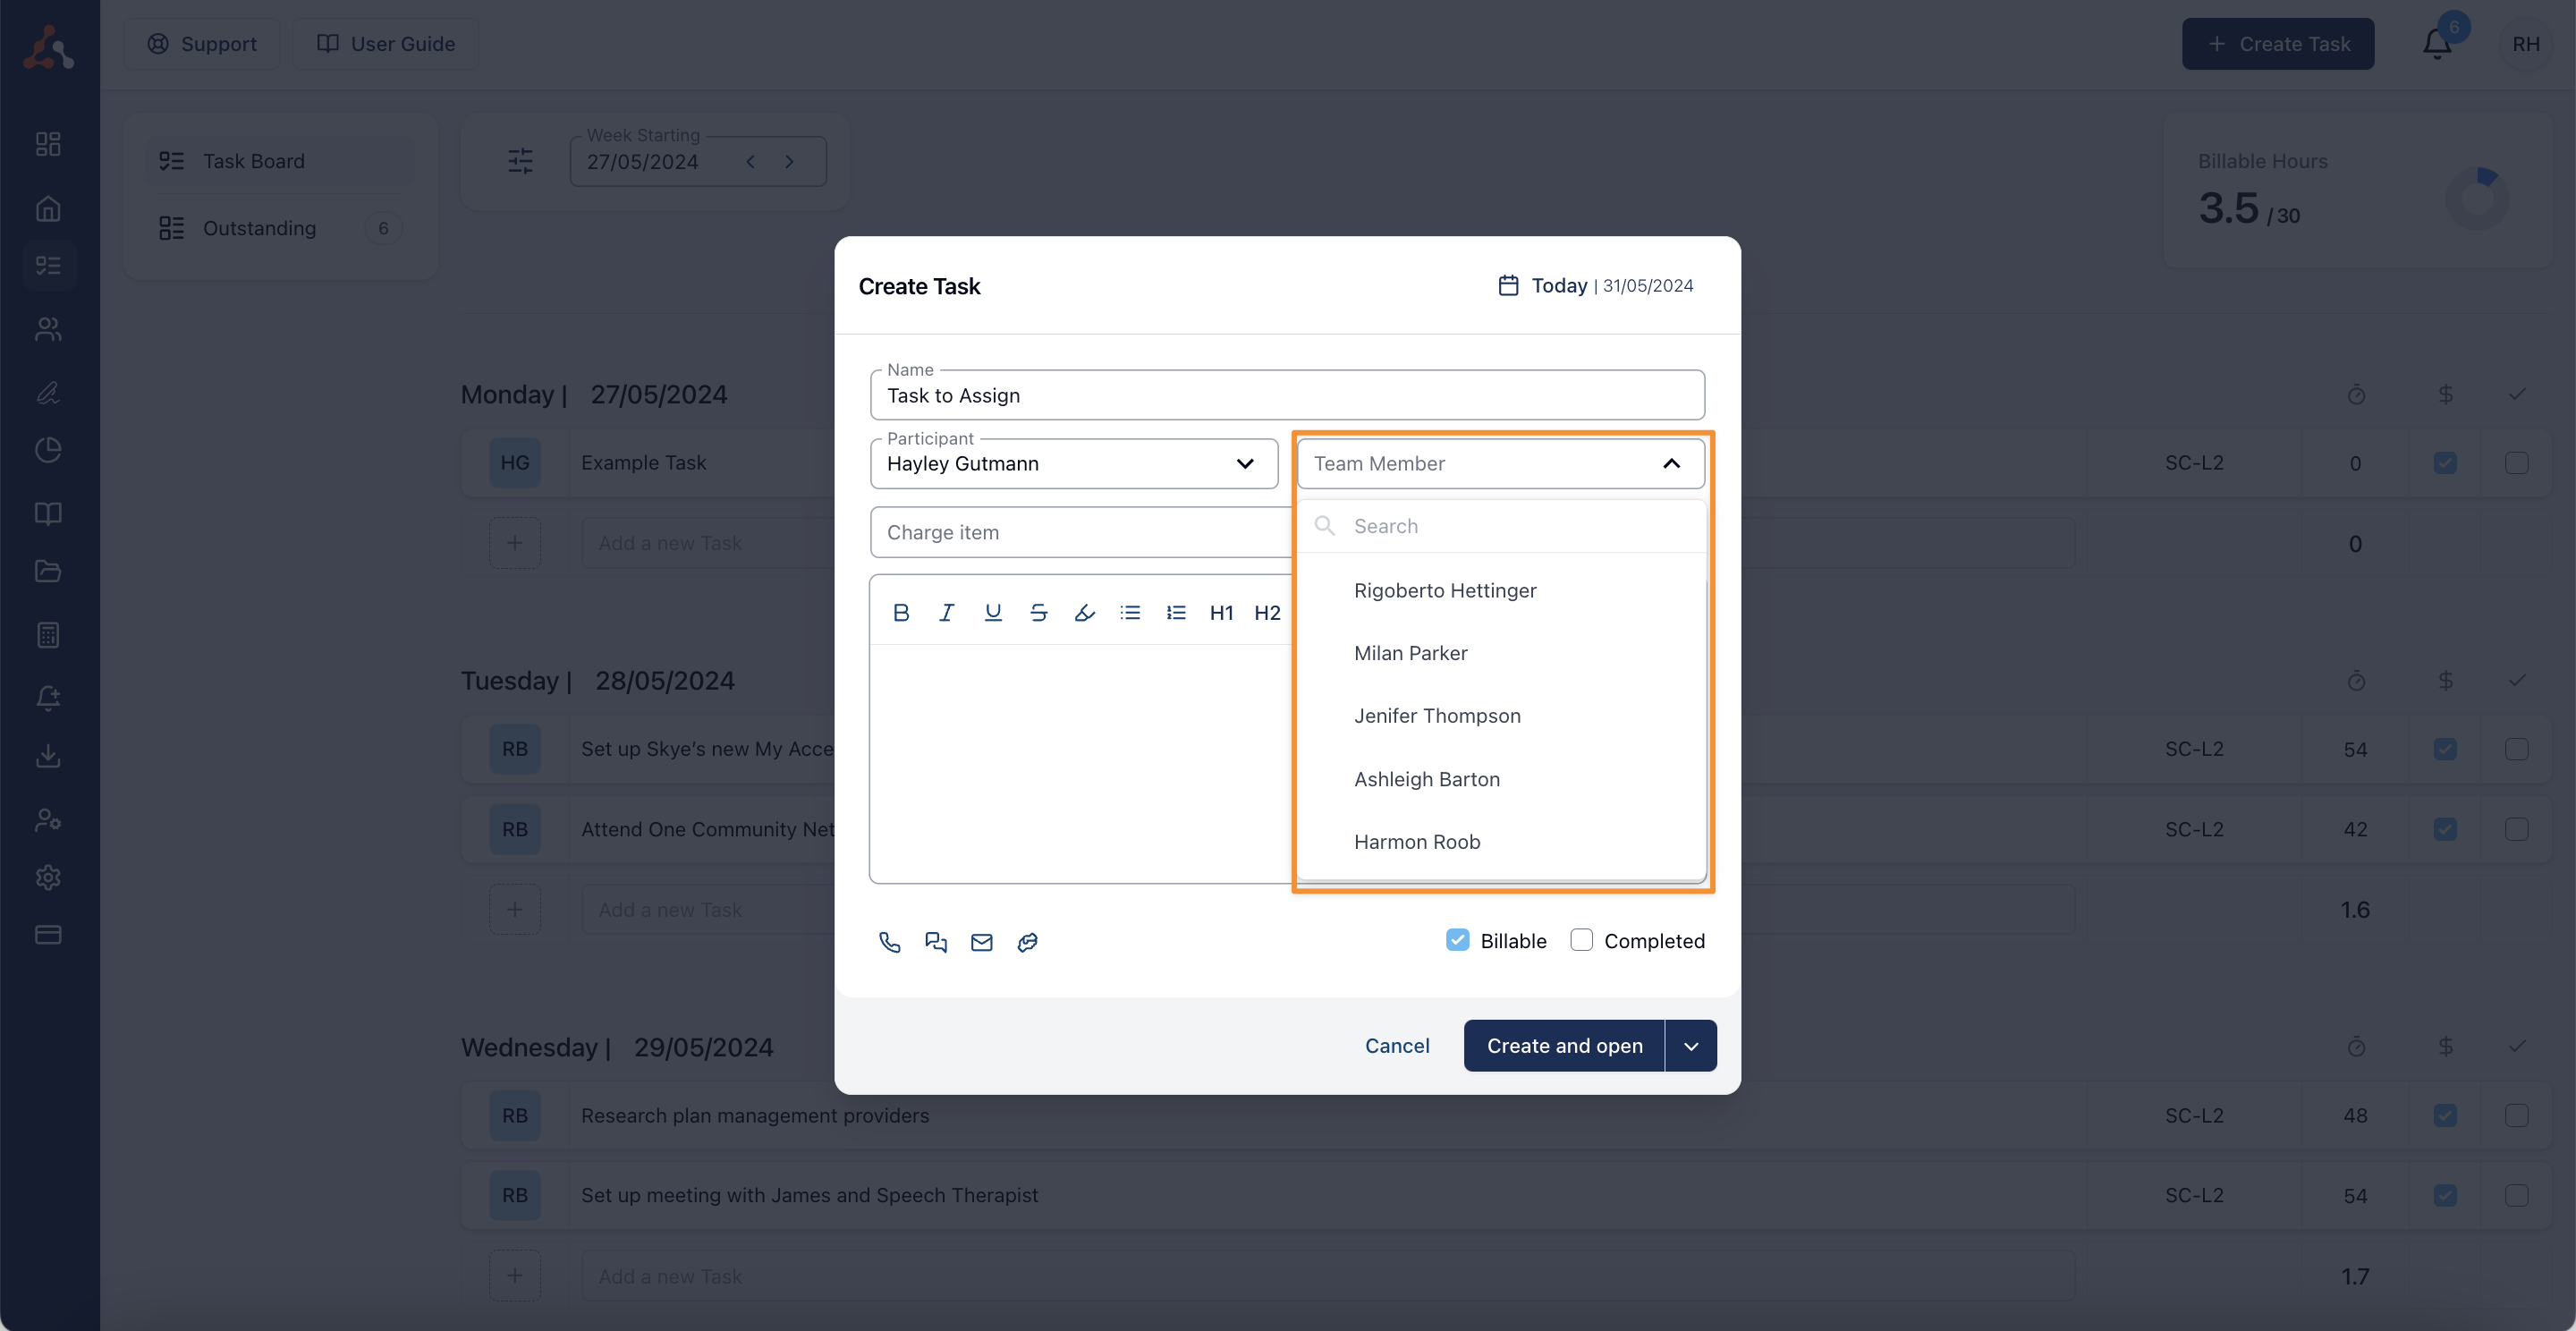Screen dimensions: 2576x1331
Task: Expand the Create and open split-button arrow
Action: 1691,1045
